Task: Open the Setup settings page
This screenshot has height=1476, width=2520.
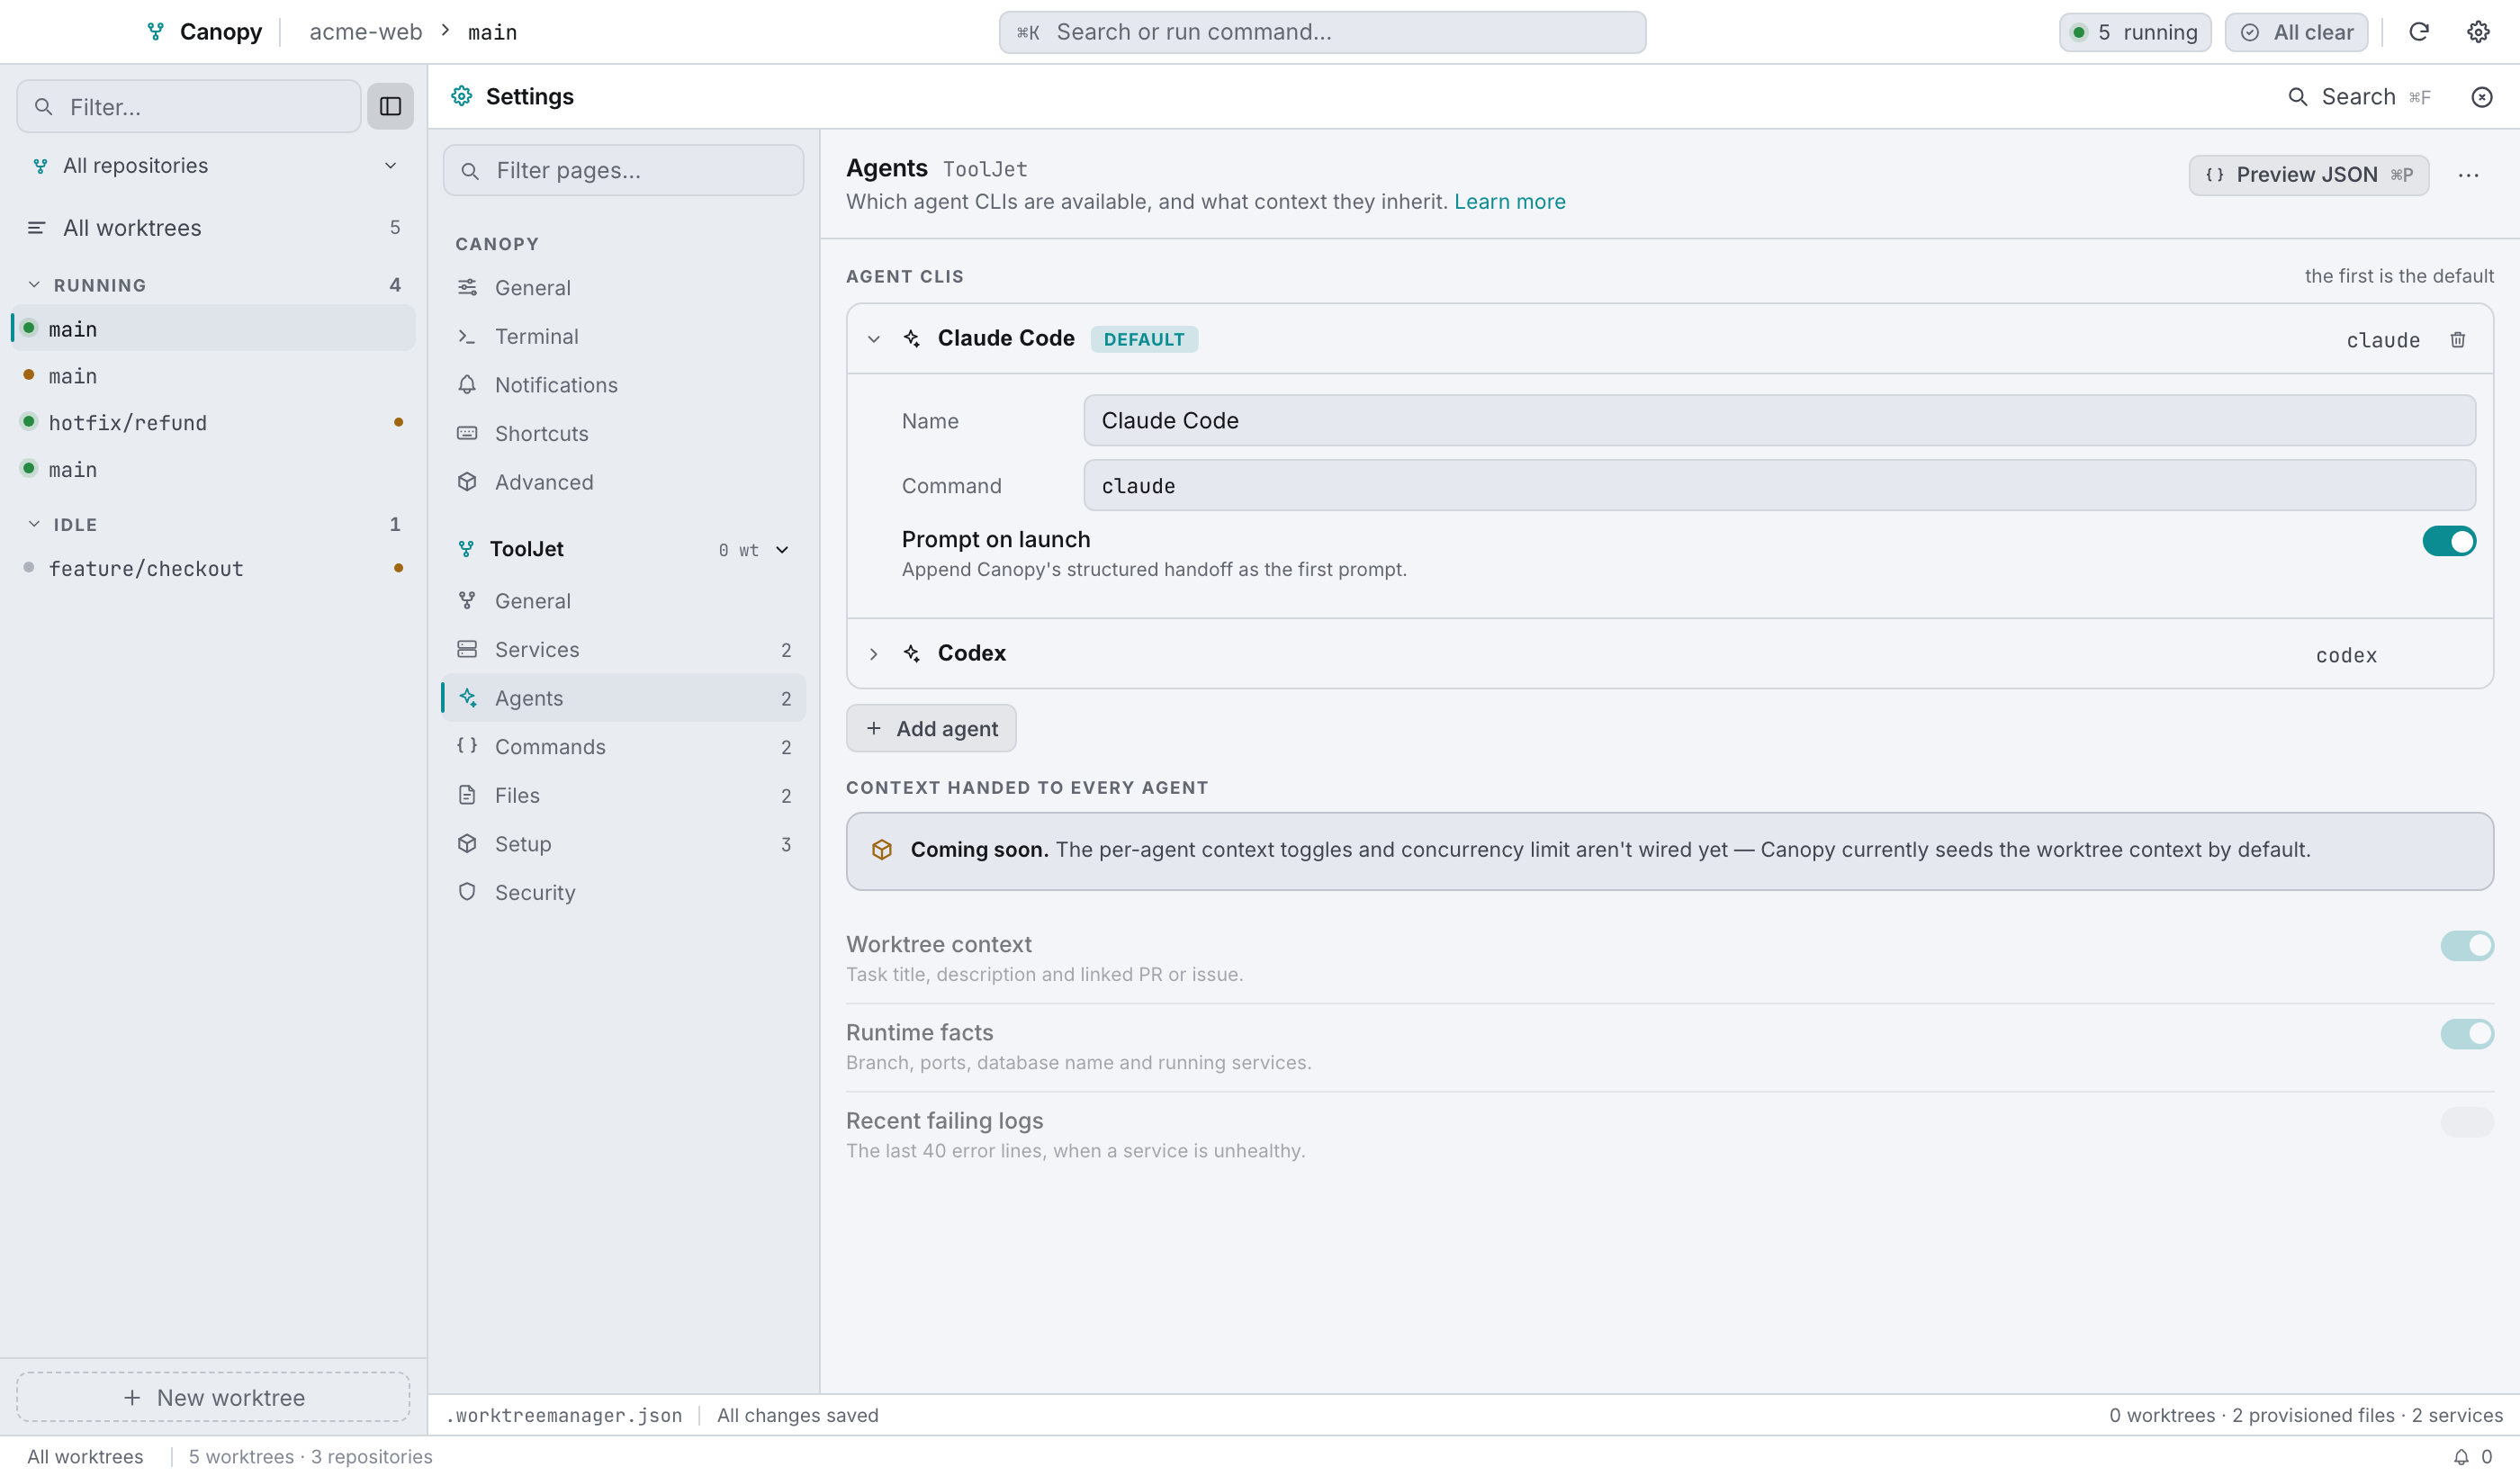Action: click(x=624, y=844)
